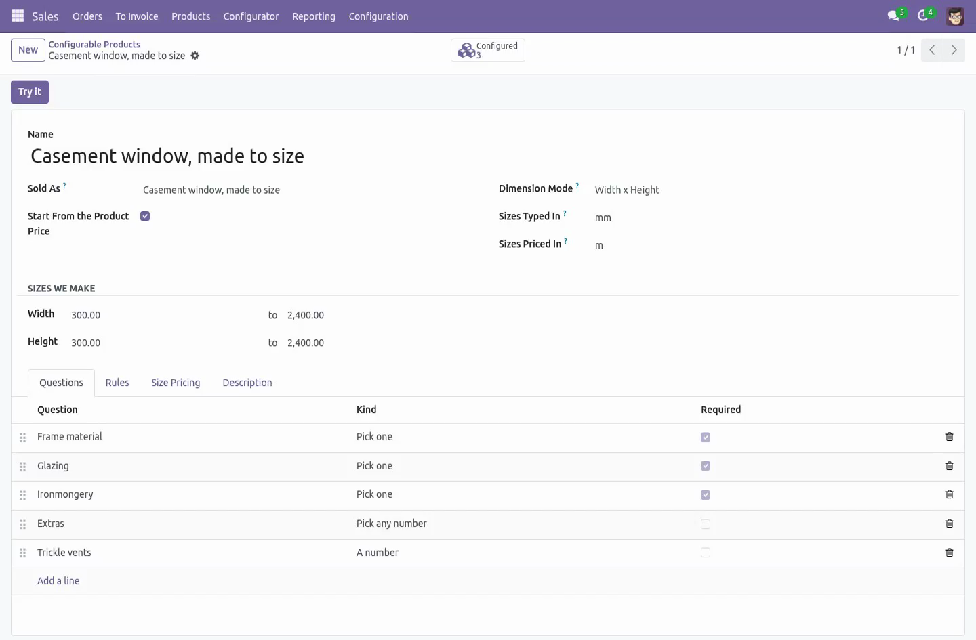The image size is (976, 640).
Task: Go to previous record arrow
Action: pyautogui.click(x=932, y=50)
